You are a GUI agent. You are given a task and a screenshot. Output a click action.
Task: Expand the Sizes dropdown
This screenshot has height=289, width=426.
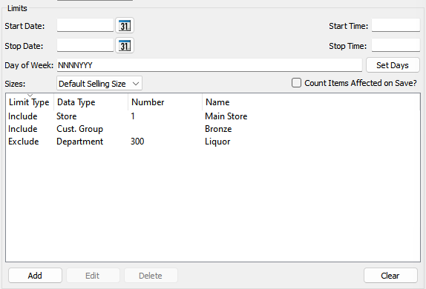tap(99, 84)
